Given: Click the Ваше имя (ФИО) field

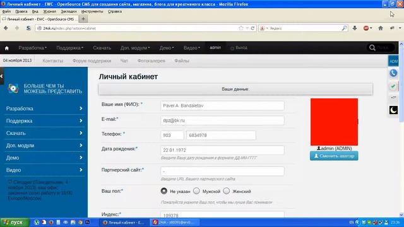Looking at the screenshot, I should 222,105.
